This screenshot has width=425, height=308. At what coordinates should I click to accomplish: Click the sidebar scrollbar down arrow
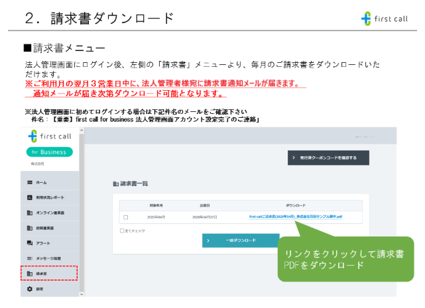pyautogui.click(x=82, y=294)
